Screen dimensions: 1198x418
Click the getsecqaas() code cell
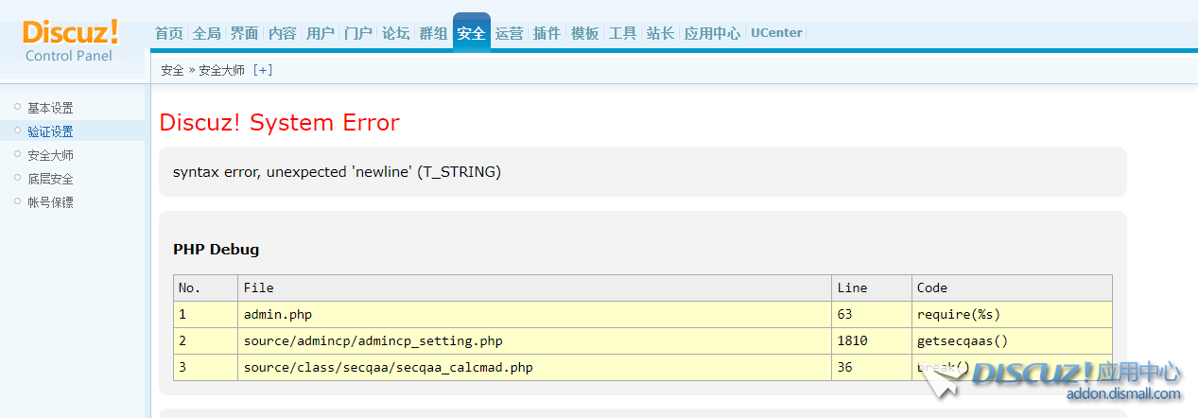point(1012,340)
